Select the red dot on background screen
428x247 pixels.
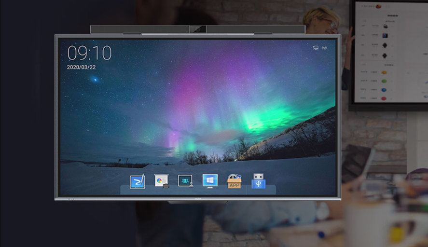(x=384, y=98)
